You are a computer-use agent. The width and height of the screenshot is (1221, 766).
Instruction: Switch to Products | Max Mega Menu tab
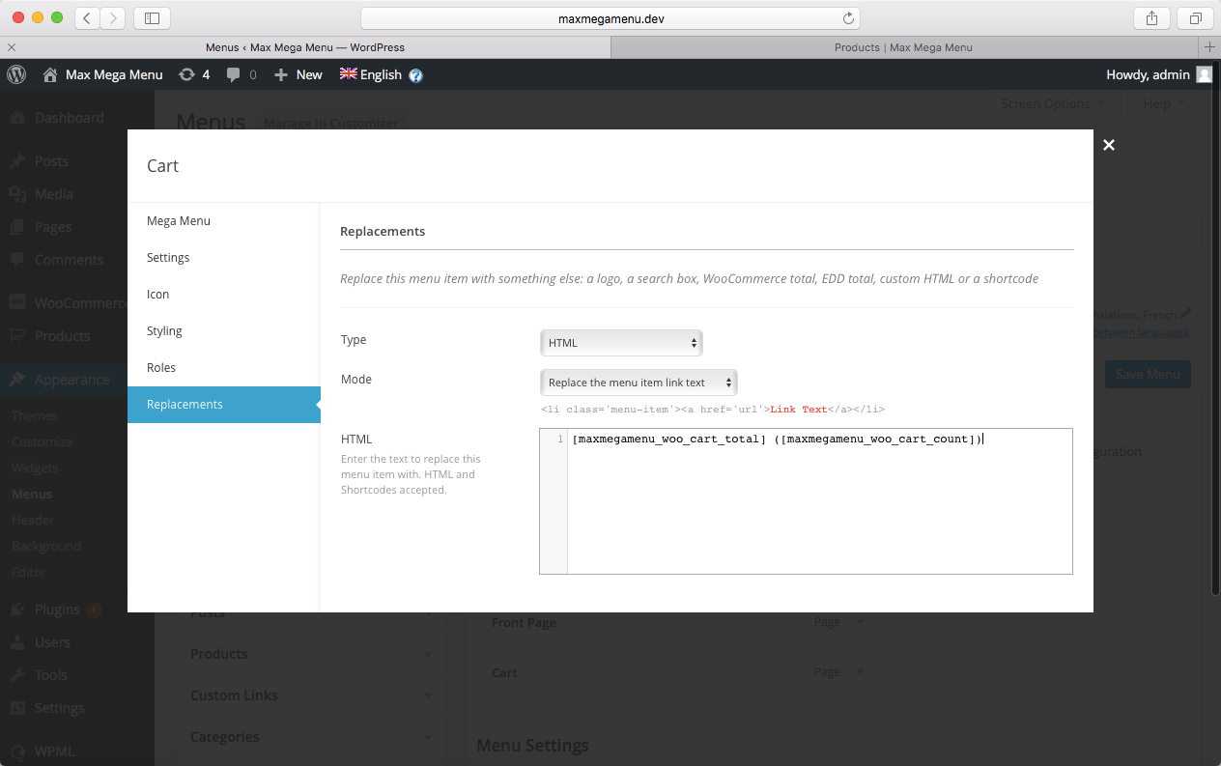[x=904, y=46]
